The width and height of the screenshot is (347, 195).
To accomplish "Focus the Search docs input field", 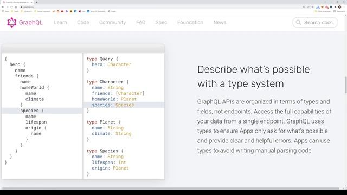I will coord(315,23).
